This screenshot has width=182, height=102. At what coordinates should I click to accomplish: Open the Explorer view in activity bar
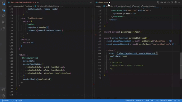pyautogui.click(x=3, y=3)
